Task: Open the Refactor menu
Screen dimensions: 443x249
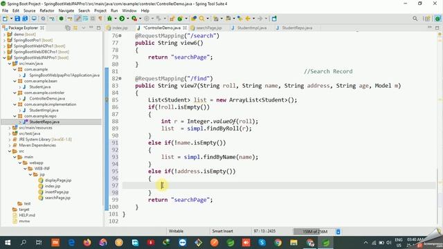Action: tap(47, 11)
